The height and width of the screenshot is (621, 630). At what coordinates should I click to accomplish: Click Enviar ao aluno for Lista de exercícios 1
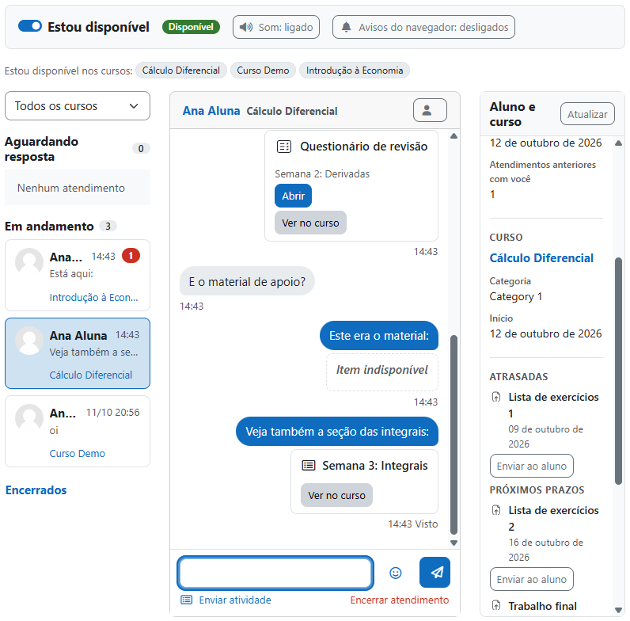pos(532,466)
